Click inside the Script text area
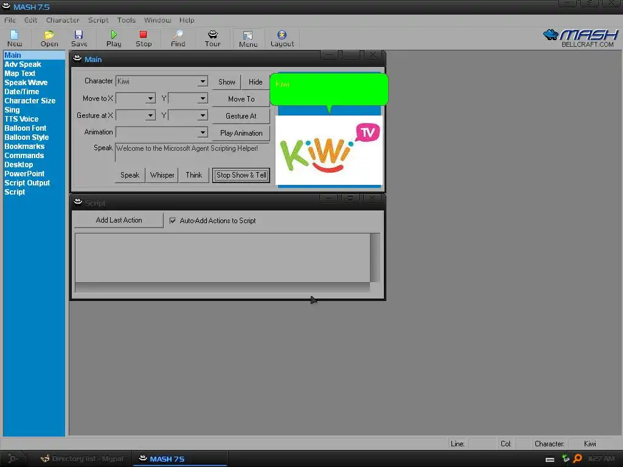Viewport: 623px width, 467px height. 223,258
